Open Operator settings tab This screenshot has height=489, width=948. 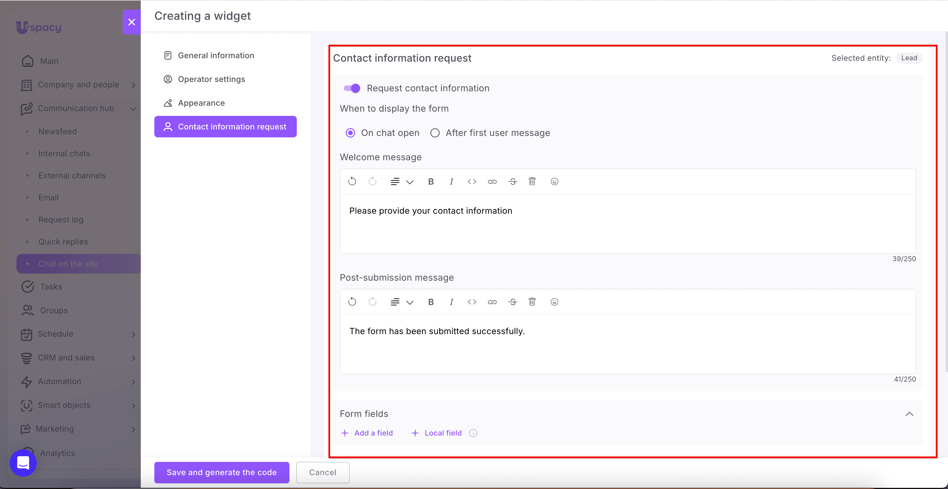pos(225,79)
